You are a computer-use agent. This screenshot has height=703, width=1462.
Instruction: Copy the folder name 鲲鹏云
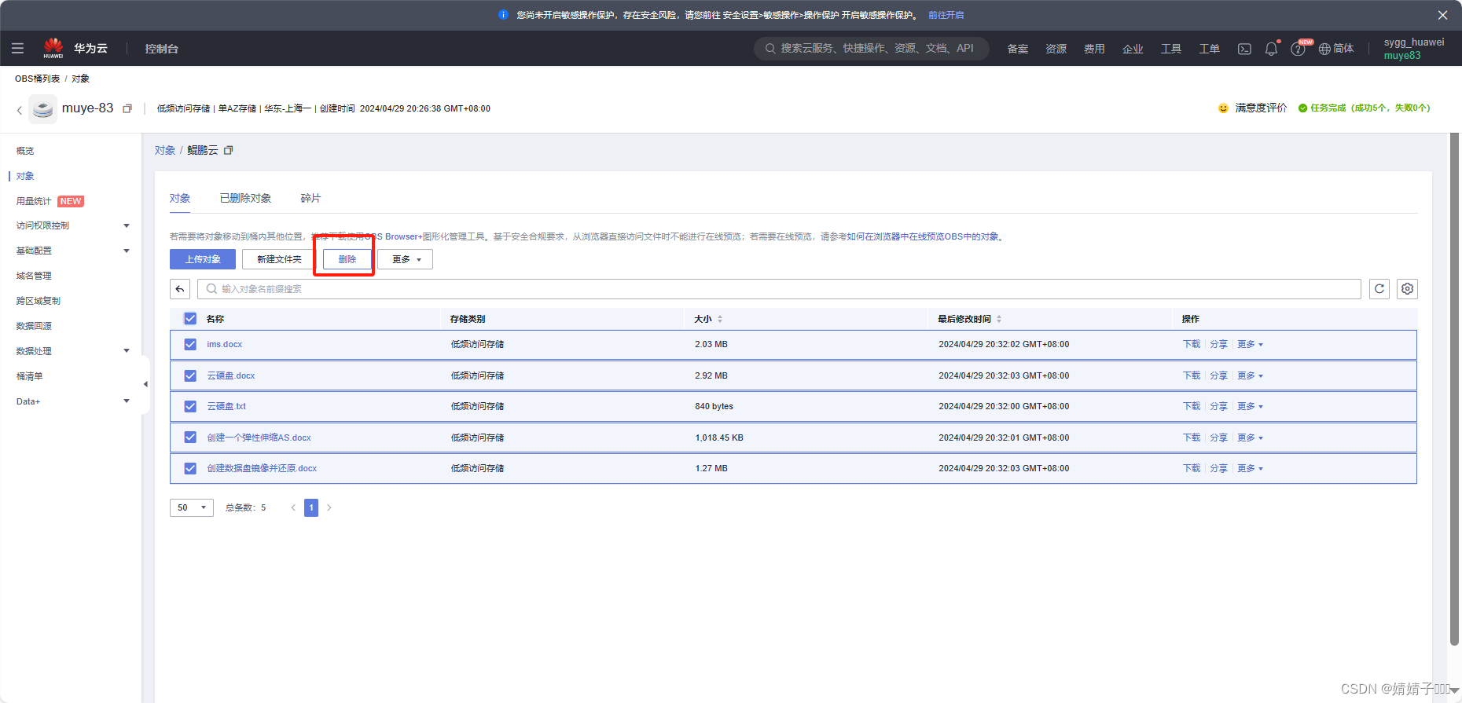tap(229, 150)
